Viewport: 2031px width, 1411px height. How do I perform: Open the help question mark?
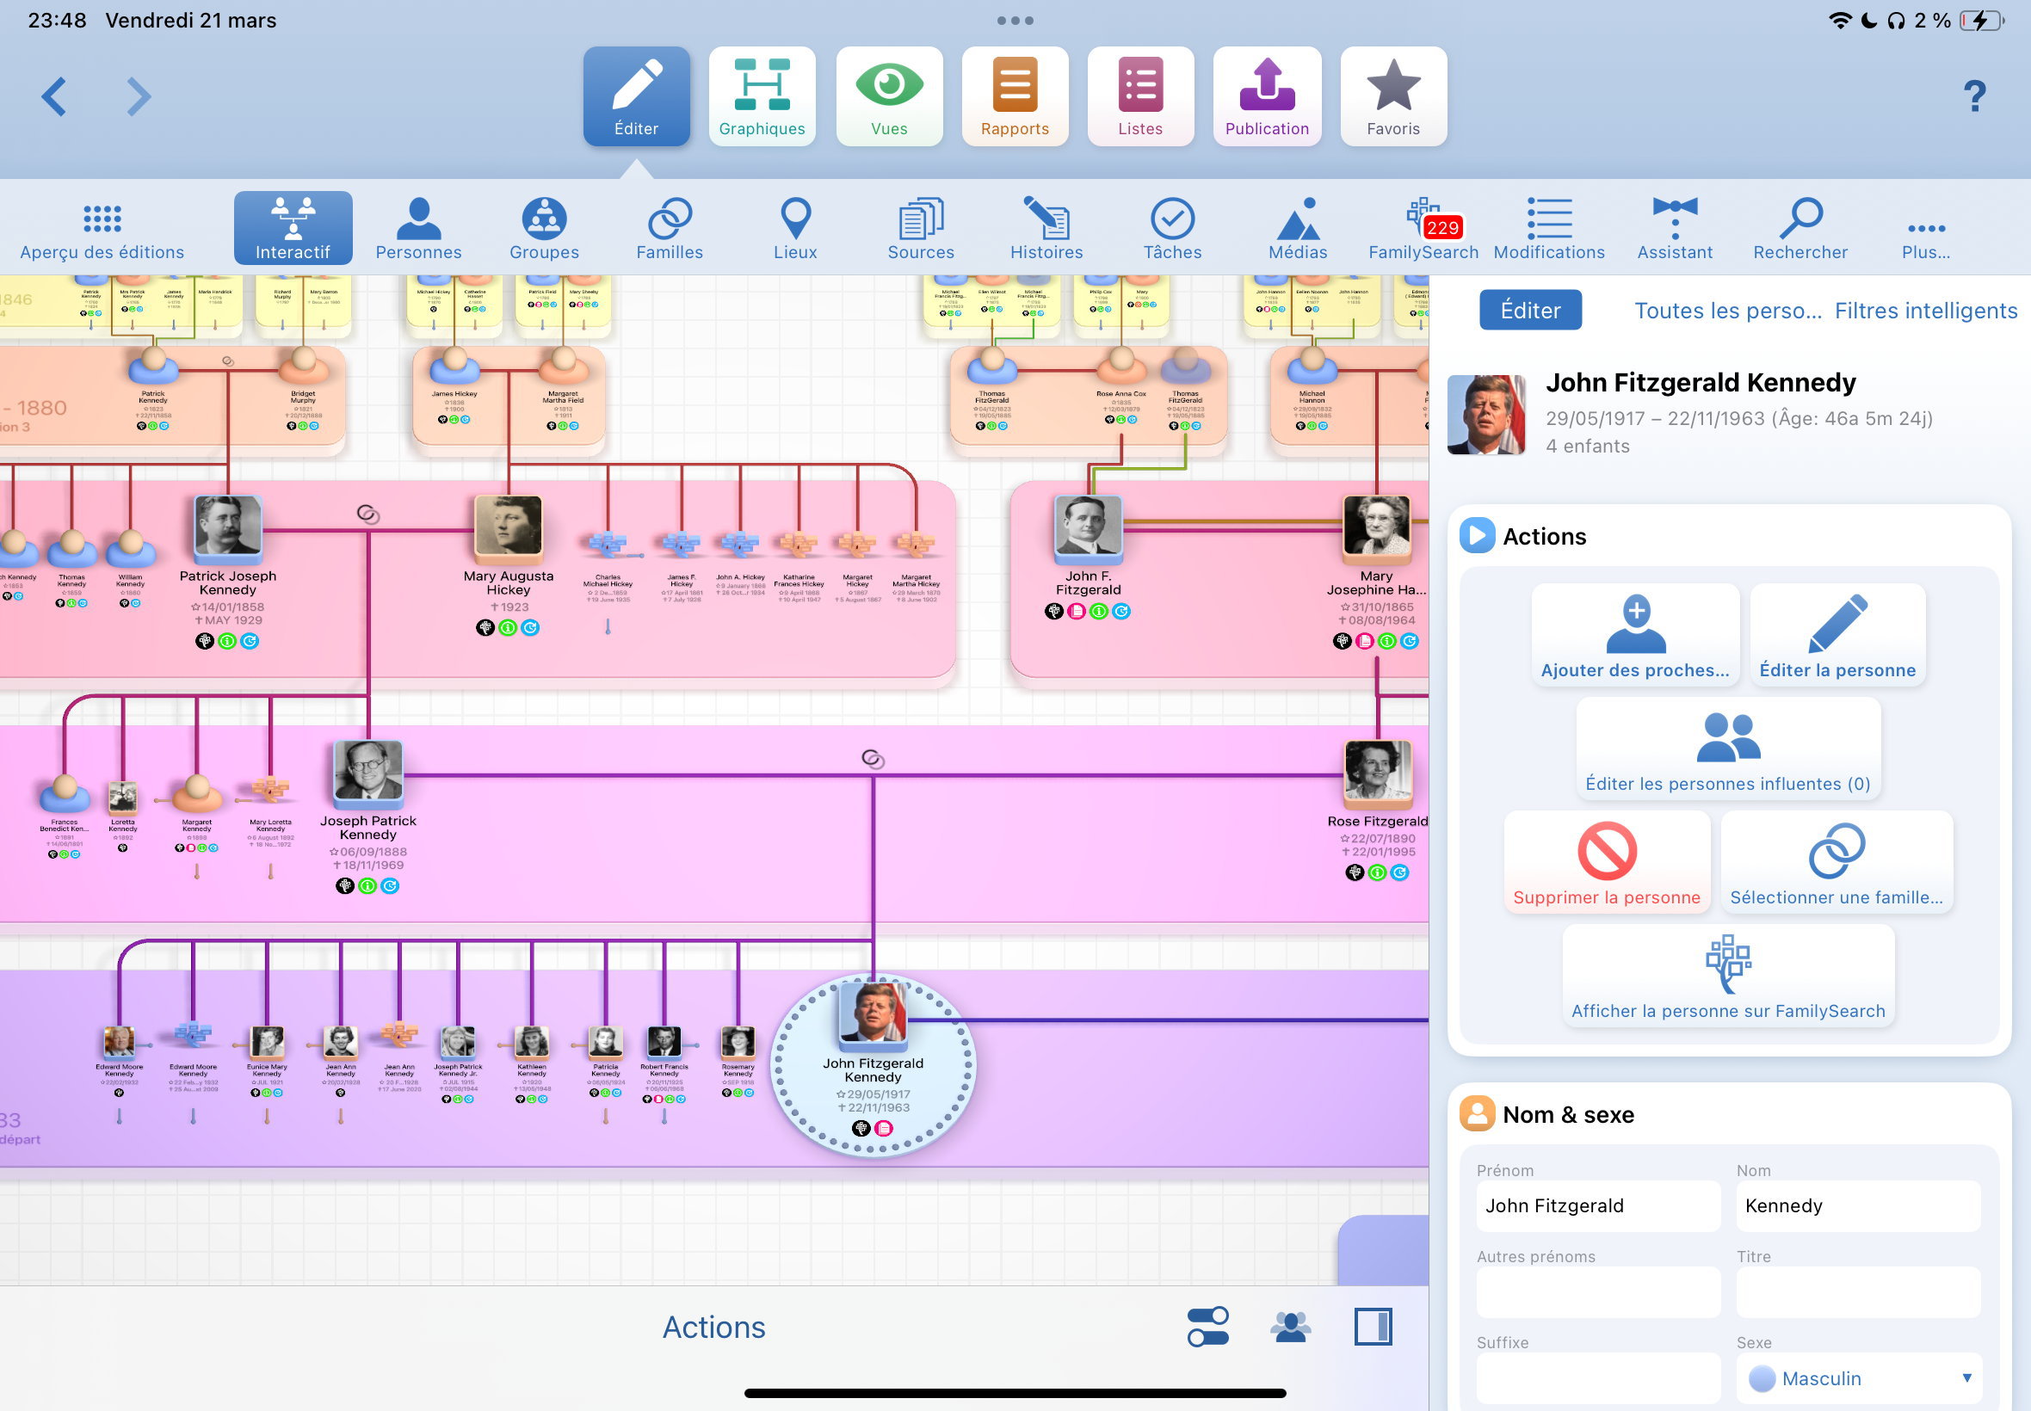point(1975,96)
